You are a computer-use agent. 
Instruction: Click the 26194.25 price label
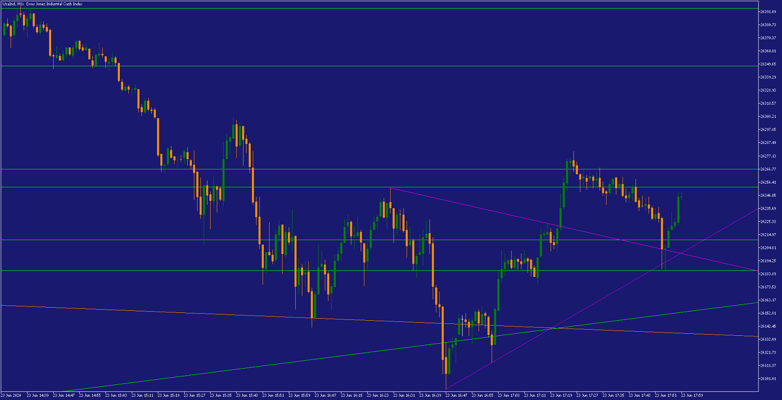point(768,261)
